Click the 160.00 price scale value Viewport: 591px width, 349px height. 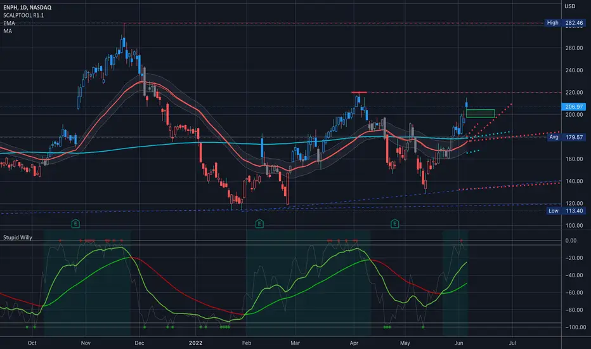click(x=574, y=159)
